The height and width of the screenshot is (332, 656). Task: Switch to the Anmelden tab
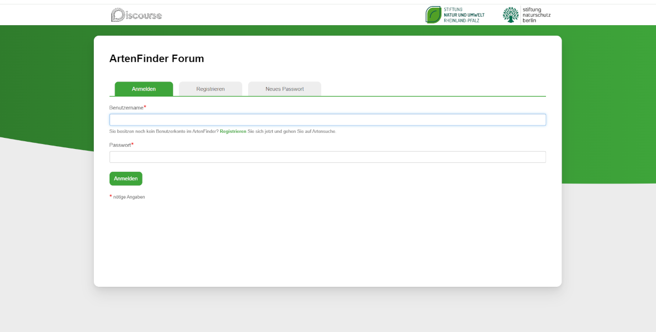144,89
